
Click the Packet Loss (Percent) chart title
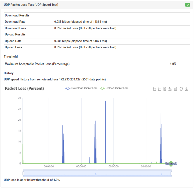click(x=24, y=89)
